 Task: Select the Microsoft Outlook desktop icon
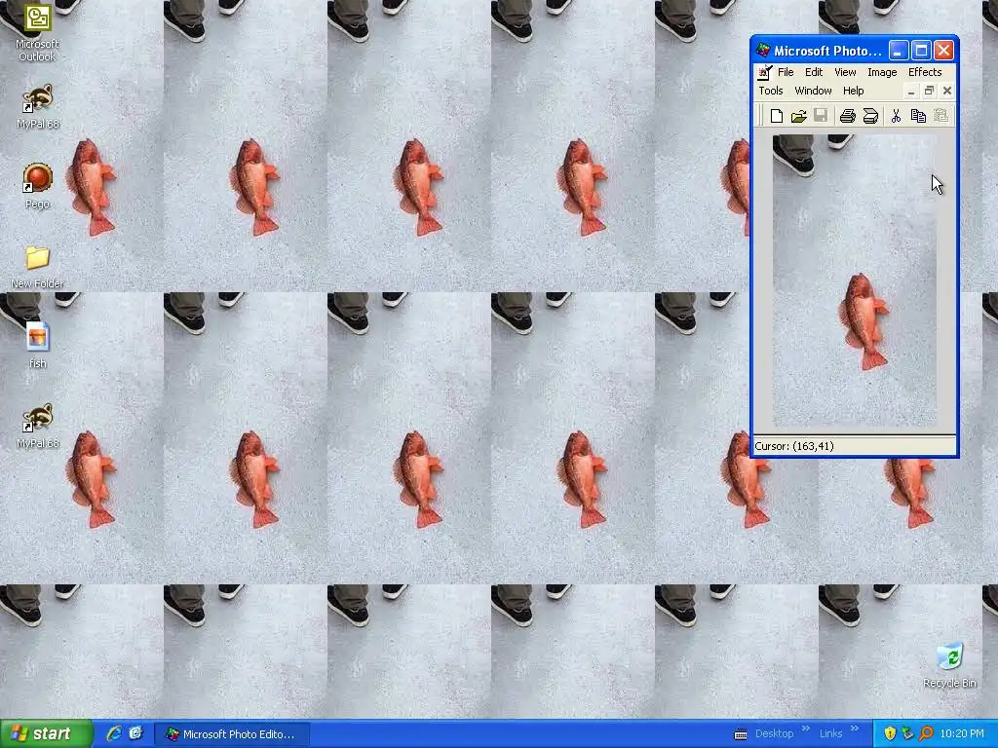pyautogui.click(x=37, y=33)
